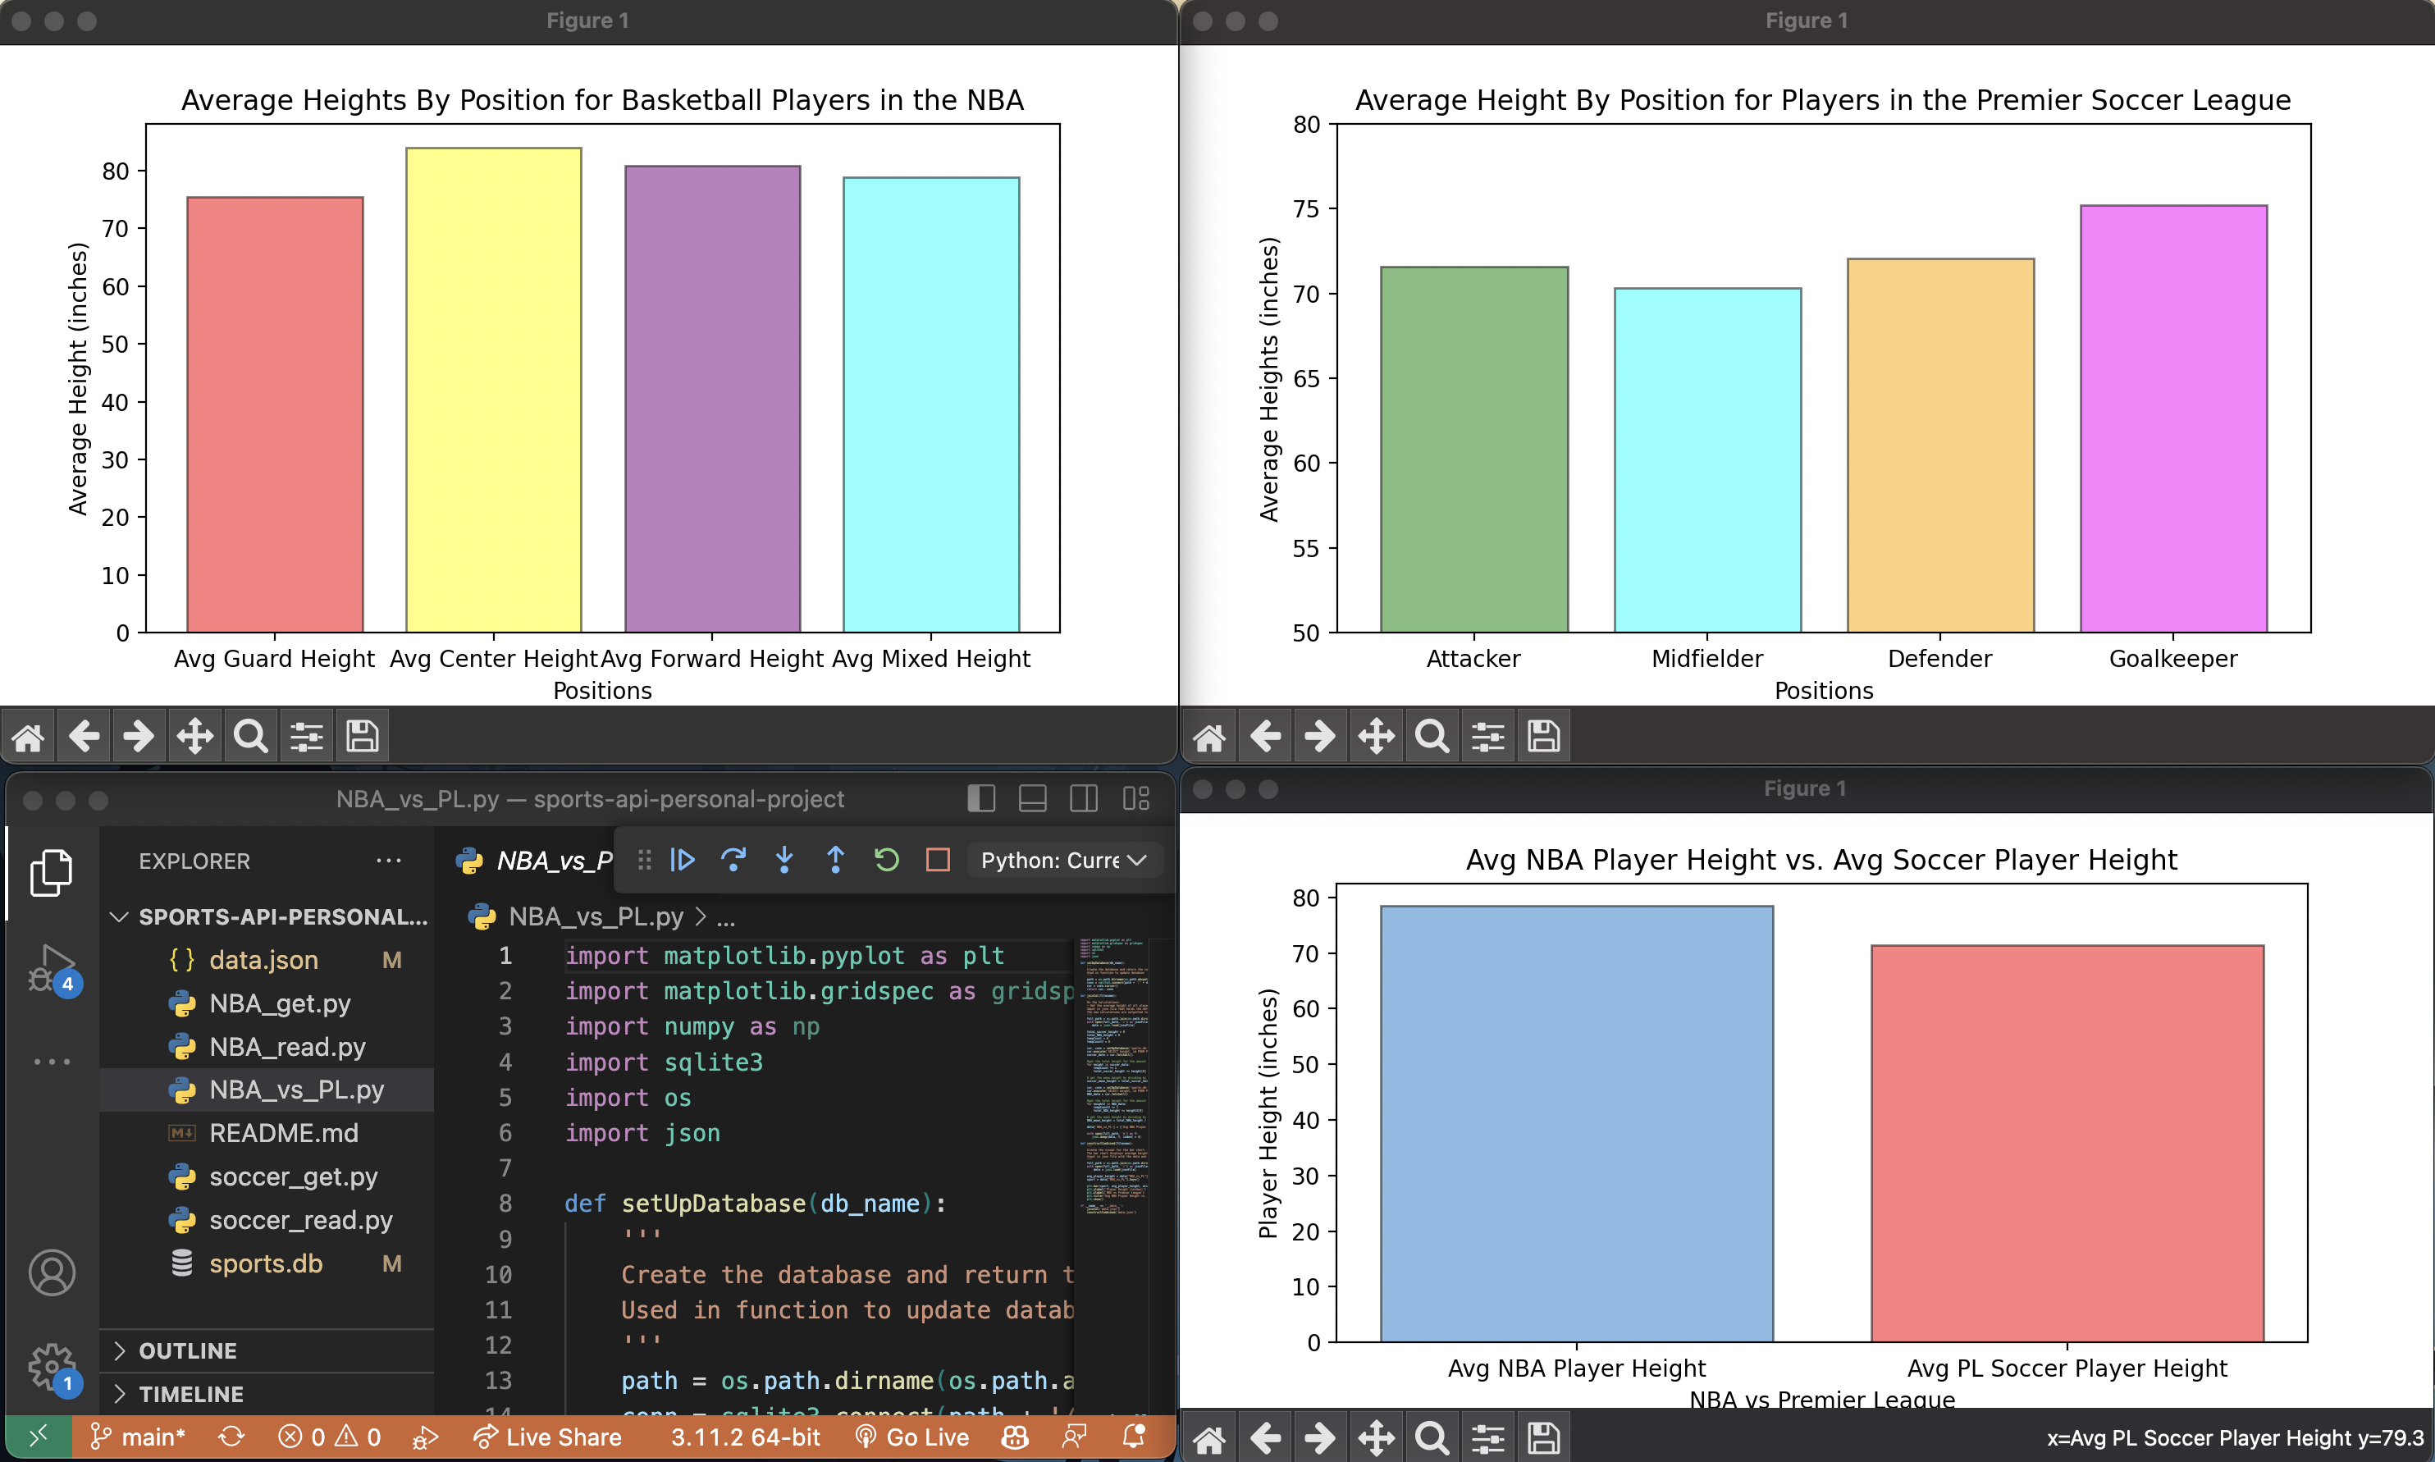Save the Premier League heights figure
2435x1462 pixels.
1542,736
